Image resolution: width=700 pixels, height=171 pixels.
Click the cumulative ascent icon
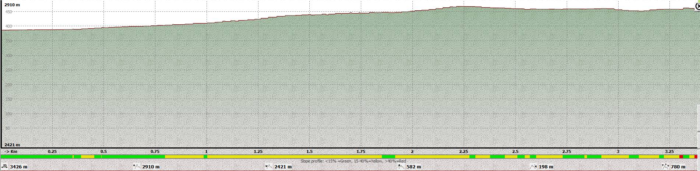pyautogui.click(x=401, y=167)
